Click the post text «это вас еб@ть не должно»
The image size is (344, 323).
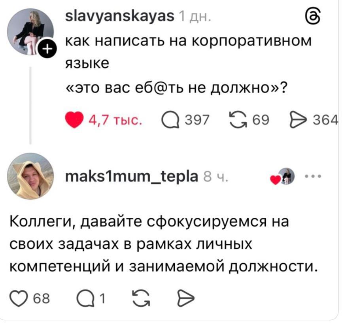(x=176, y=87)
